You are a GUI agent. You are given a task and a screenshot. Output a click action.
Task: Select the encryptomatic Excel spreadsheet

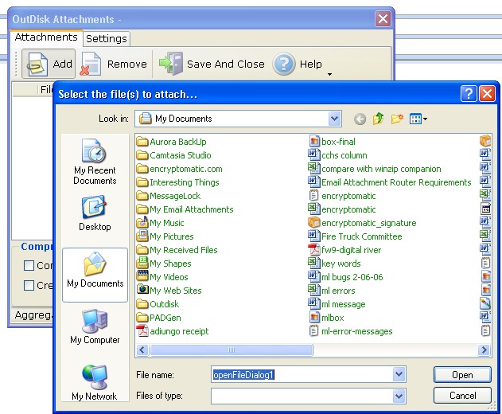point(342,209)
